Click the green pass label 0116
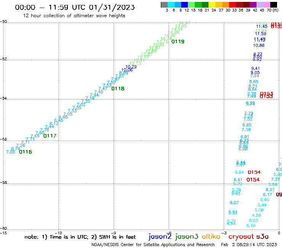Screen dimensions: 282x248 (x=26, y=152)
